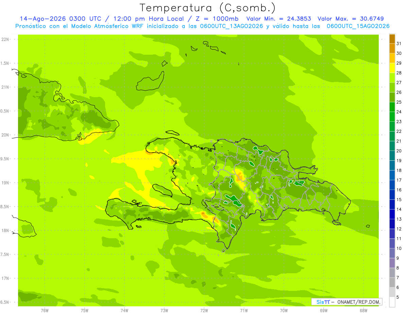The width and height of the screenshot is (408, 315).
Task: Click the latitude label "19N"
Action: 5,183
